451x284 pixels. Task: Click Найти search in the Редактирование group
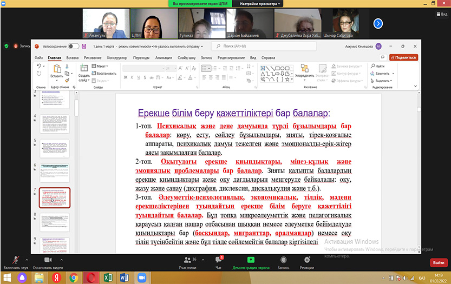tap(378, 66)
